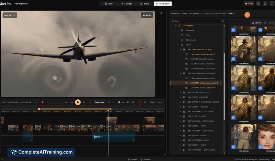This screenshot has height=161, width=275.
Task: Select the highlighted orange selection tool
Action: coord(140,102)
